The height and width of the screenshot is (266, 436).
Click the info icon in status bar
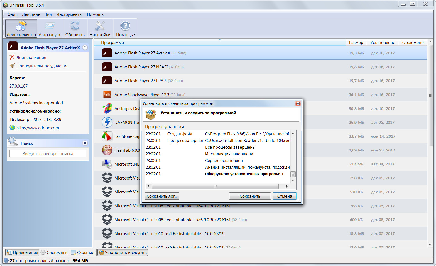coord(6,260)
